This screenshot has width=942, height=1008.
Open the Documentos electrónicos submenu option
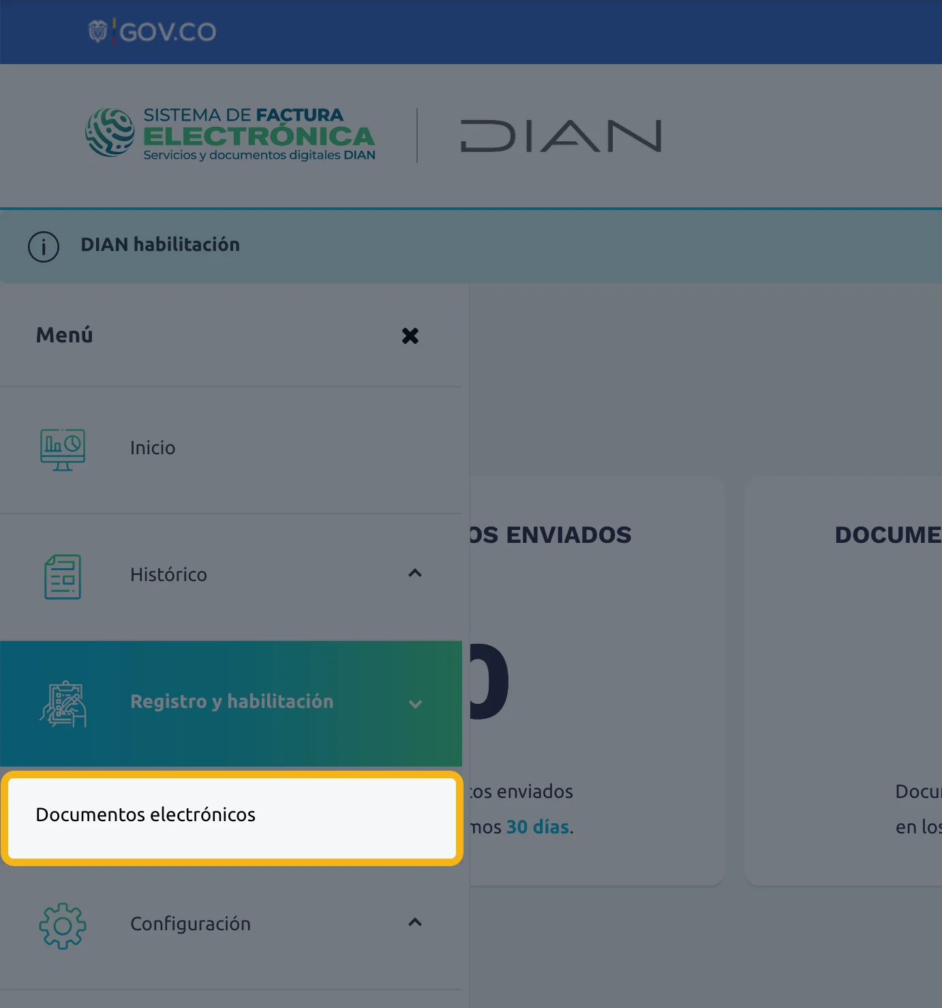232,818
